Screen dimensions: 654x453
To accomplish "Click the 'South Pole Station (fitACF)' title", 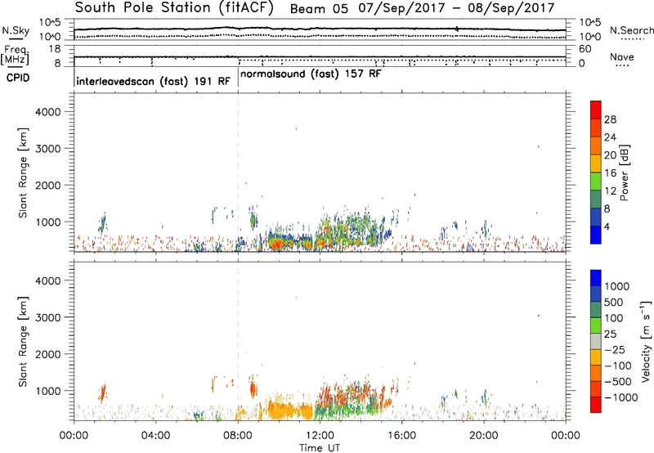I will [174, 8].
